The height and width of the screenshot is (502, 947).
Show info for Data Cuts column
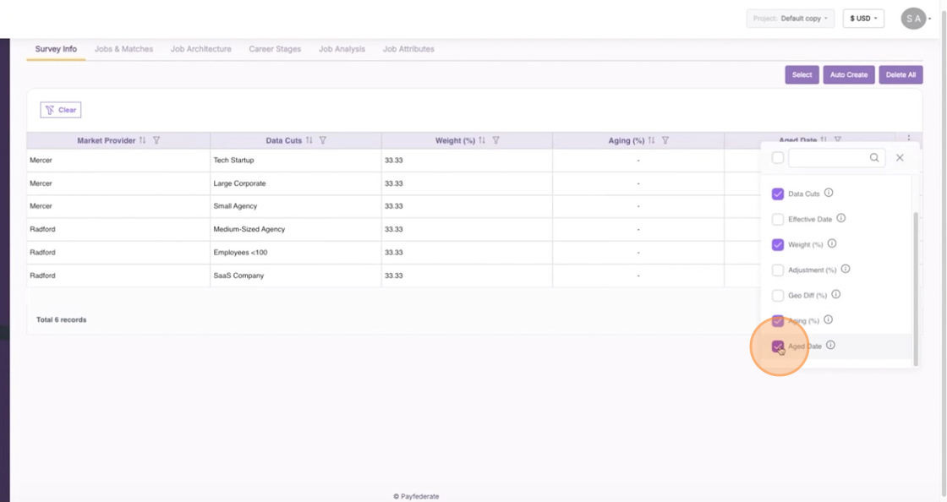pos(829,193)
